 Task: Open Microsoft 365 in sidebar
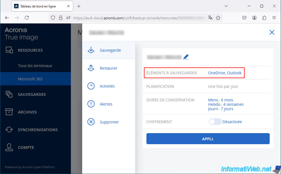36,79
